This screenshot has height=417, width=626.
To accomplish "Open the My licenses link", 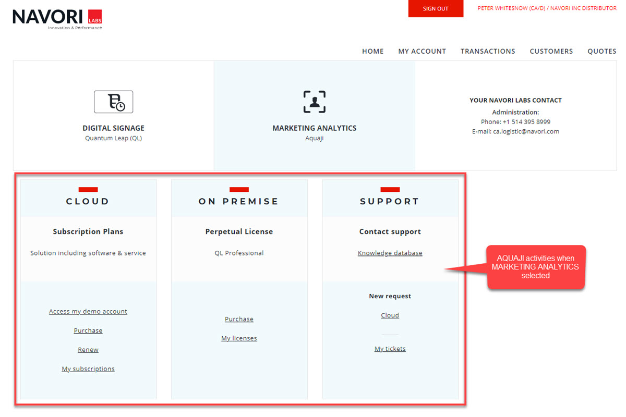I will click(x=239, y=338).
